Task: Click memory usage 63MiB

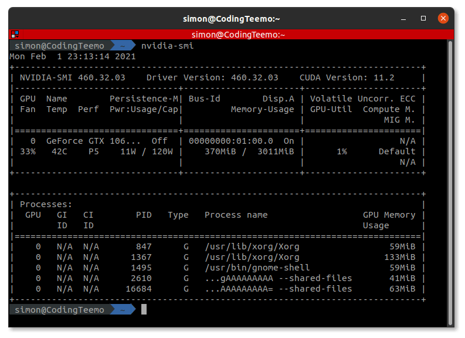Action: 402,289
